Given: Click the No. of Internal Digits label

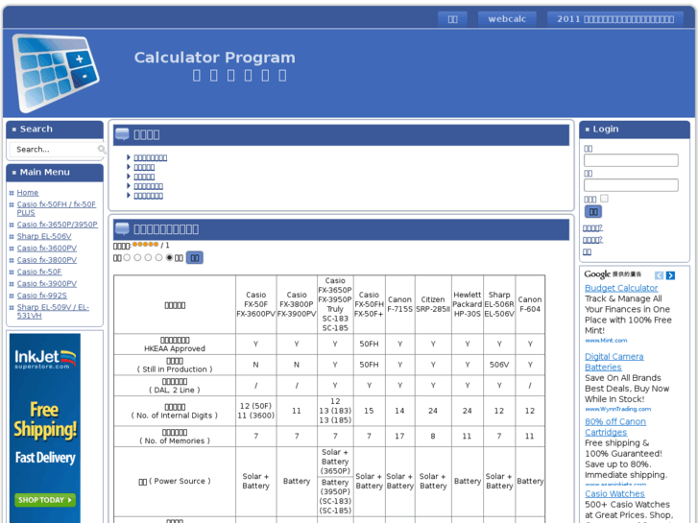Looking at the screenshot, I should (x=175, y=412).
